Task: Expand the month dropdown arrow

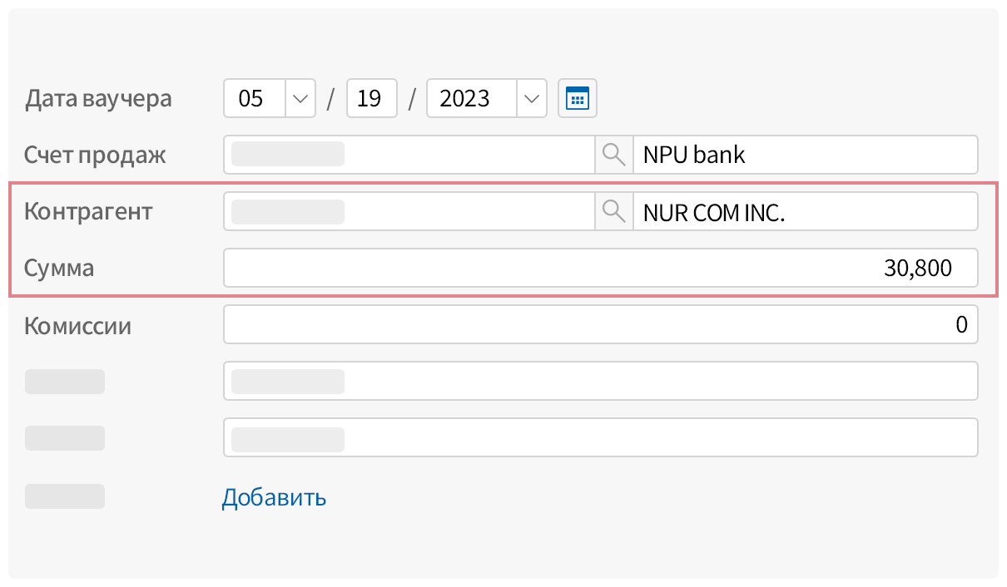Action: tap(300, 99)
